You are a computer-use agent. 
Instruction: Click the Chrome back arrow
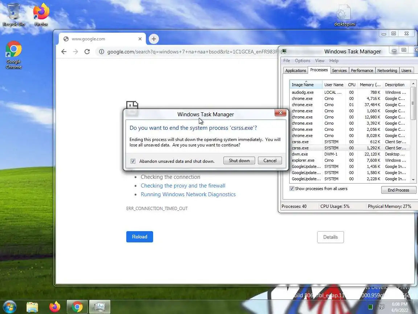(x=64, y=52)
